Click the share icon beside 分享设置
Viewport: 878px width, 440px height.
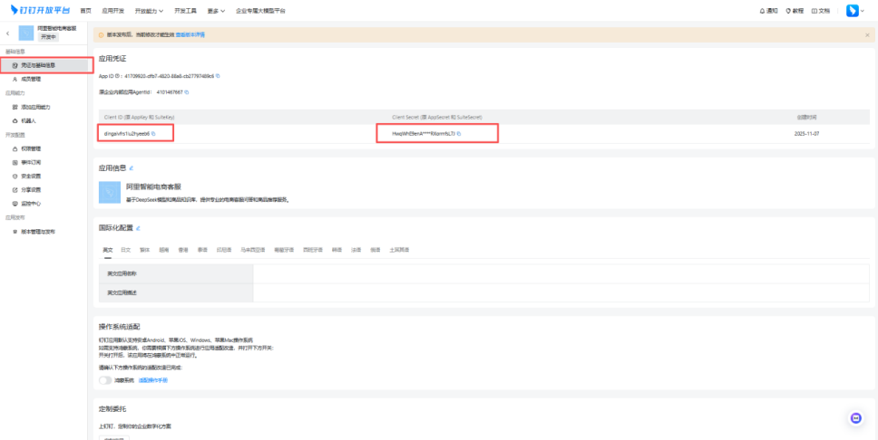[x=15, y=190]
